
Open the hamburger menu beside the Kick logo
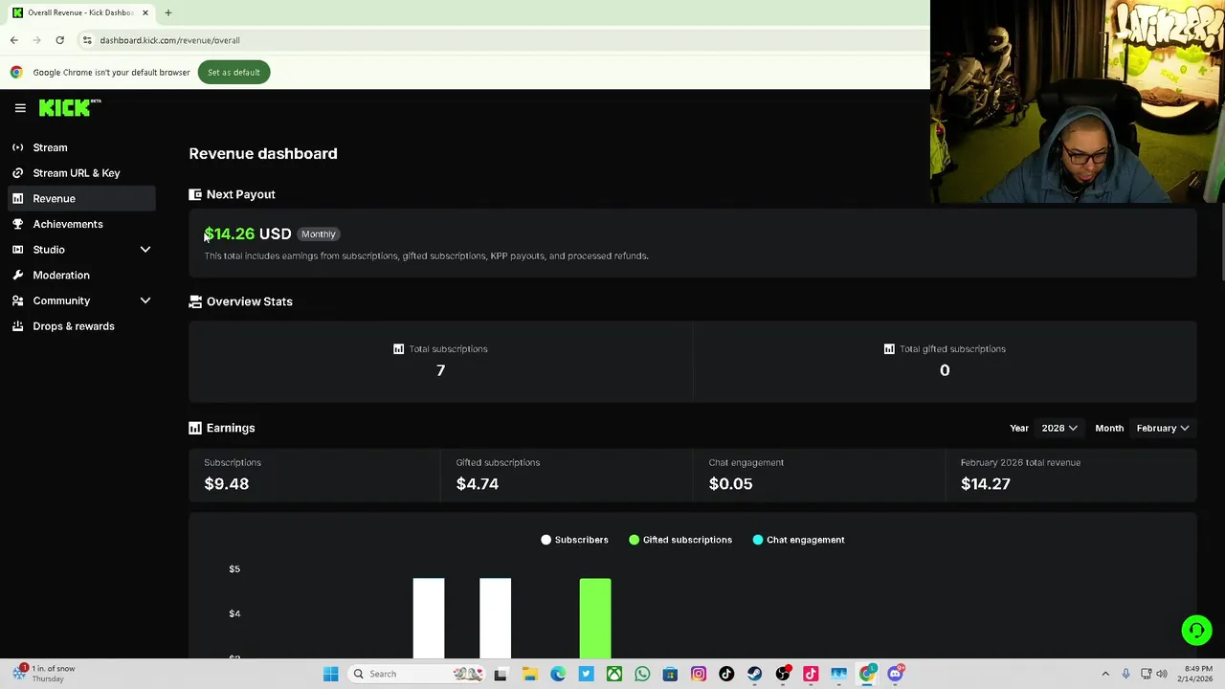20,108
